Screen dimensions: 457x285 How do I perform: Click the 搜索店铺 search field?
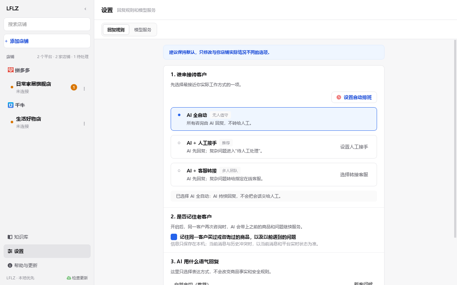click(47, 24)
